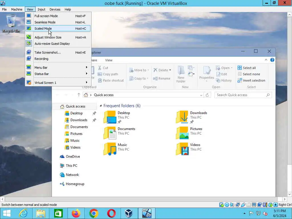
Task: Open Store from taskbar
Action: 58,213
